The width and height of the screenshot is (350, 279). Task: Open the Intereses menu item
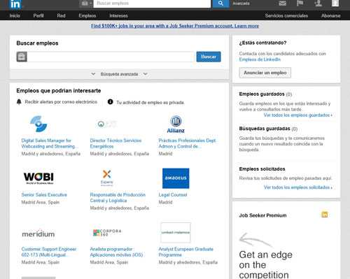[118, 15]
